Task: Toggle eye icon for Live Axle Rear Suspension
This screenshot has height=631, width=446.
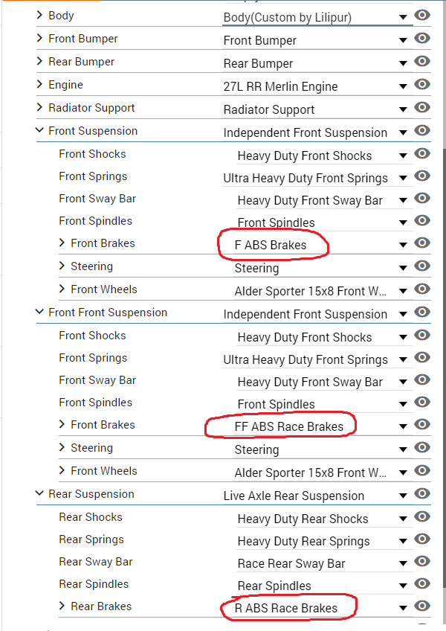Action: point(422,494)
